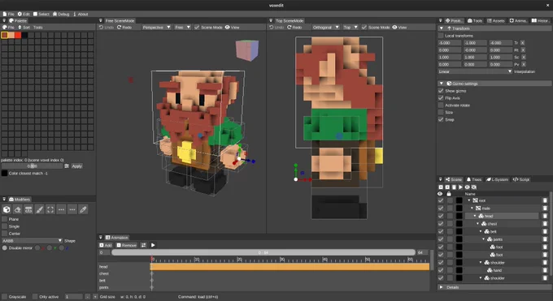
Task: Reset translation with the Tr X button
Action: coord(523,43)
